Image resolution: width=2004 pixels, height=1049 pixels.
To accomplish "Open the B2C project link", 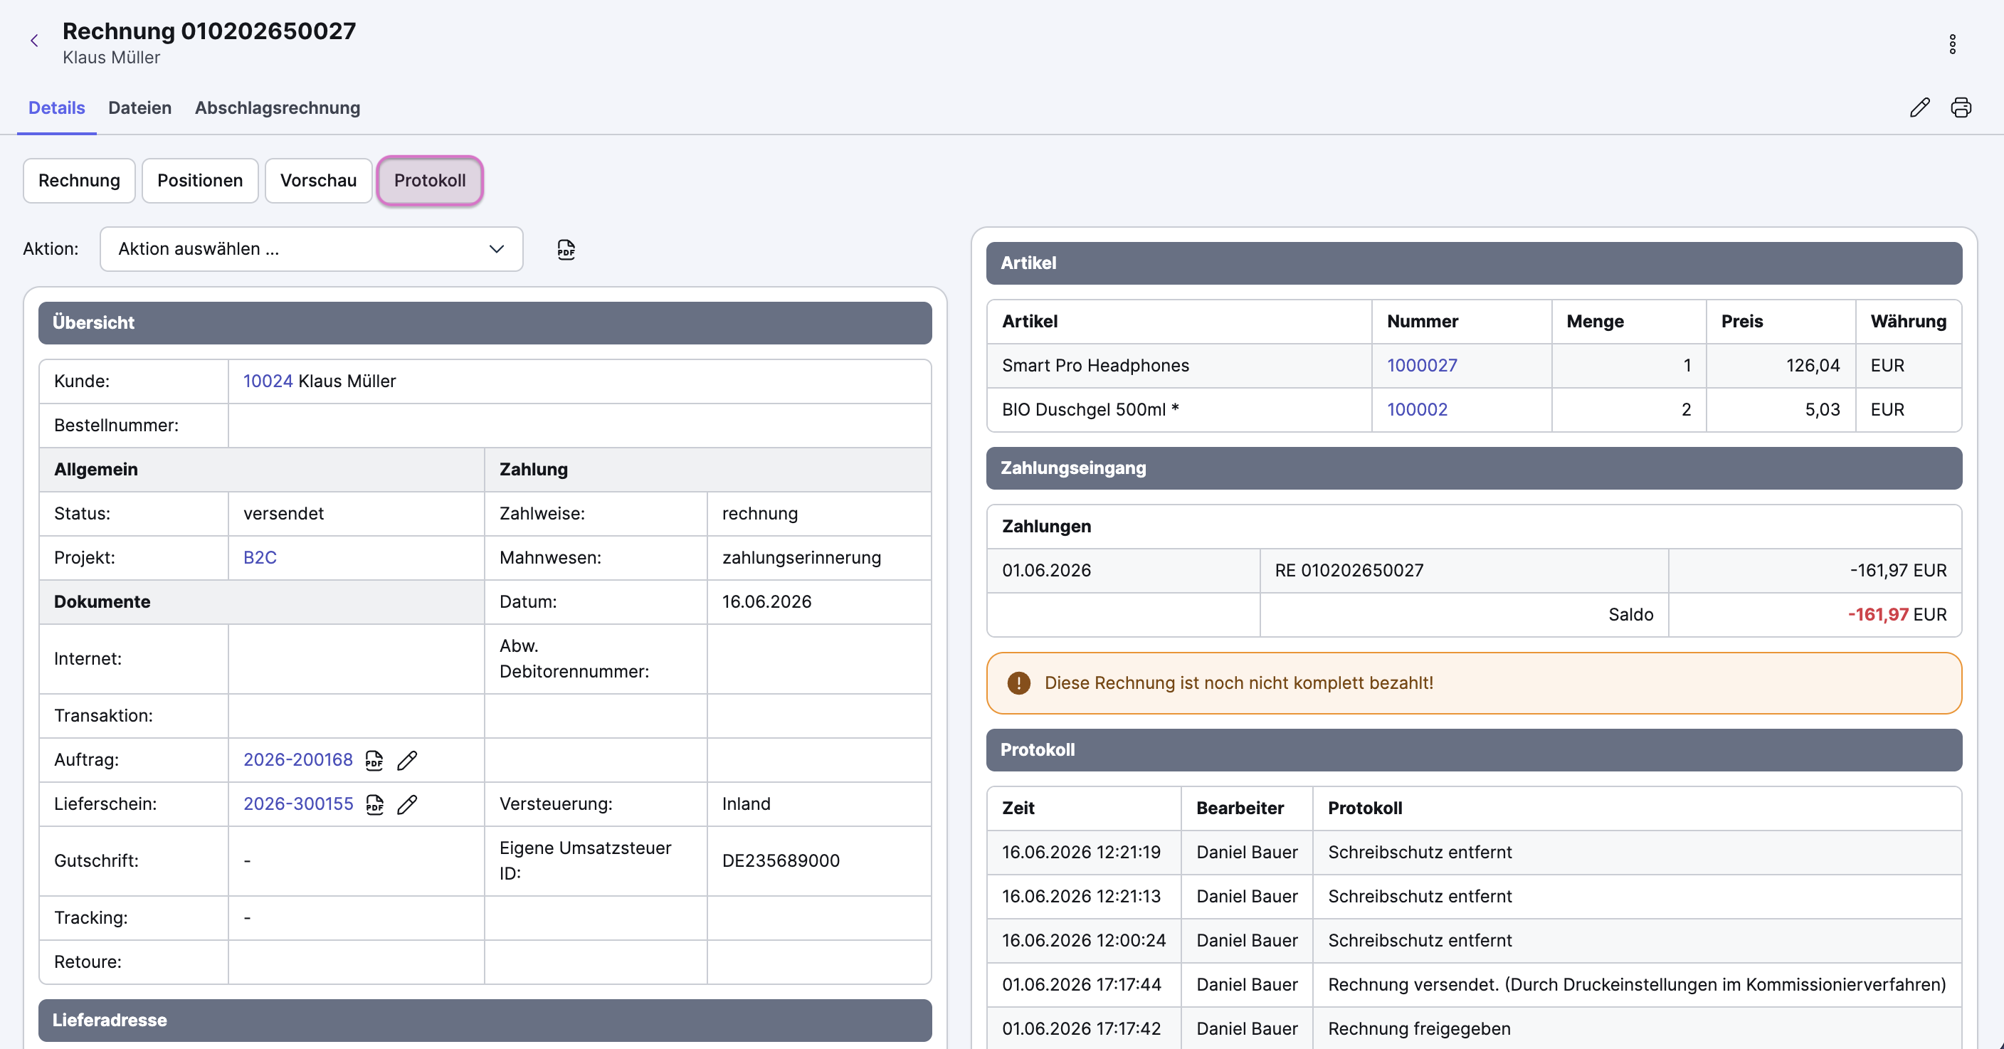I will pos(260,558).
